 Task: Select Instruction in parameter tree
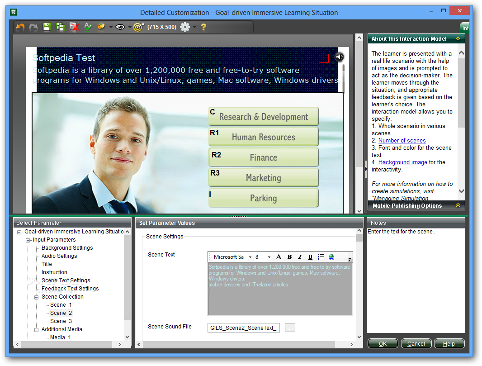54,272
